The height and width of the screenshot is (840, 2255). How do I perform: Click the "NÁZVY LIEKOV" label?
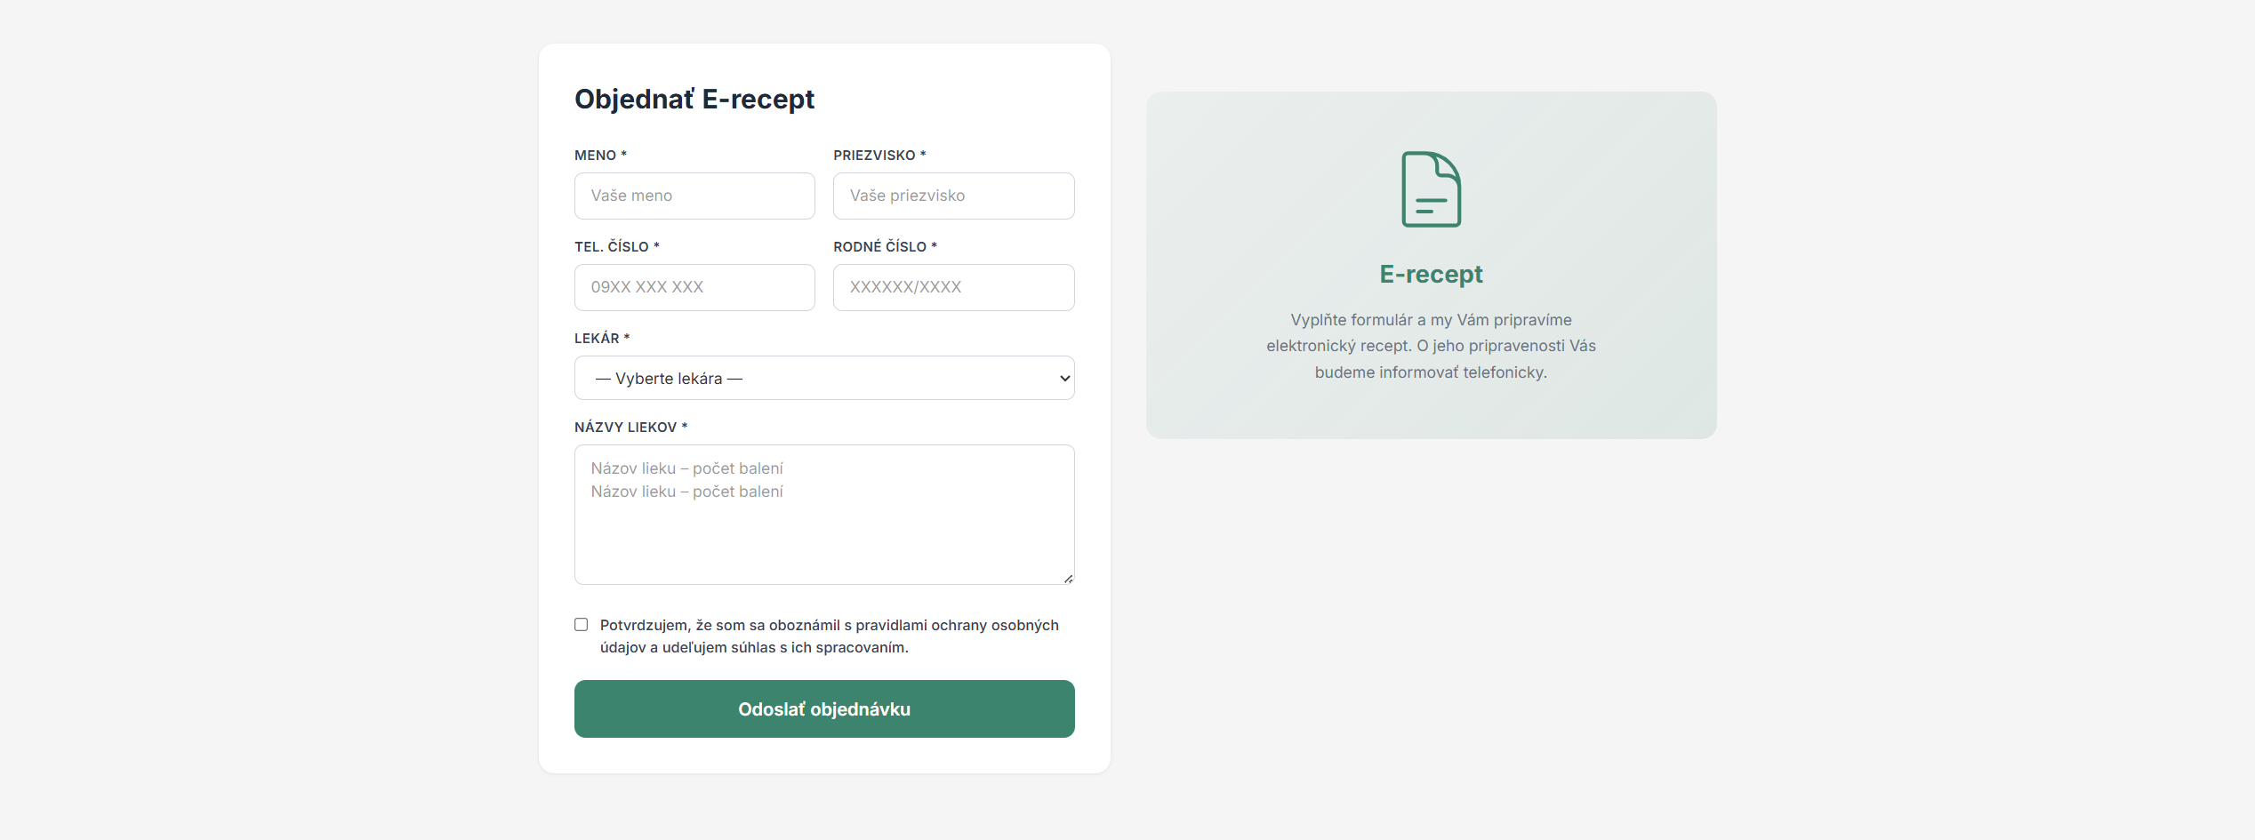click(626, 428)
